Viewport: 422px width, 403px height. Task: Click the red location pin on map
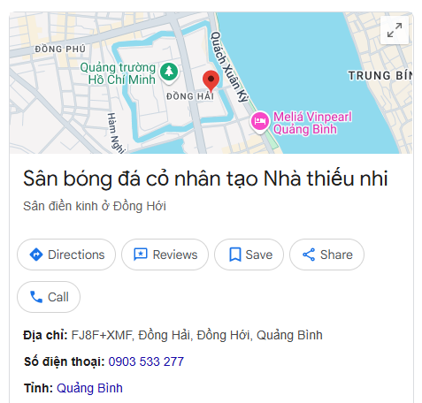click(x=211, y=81)
